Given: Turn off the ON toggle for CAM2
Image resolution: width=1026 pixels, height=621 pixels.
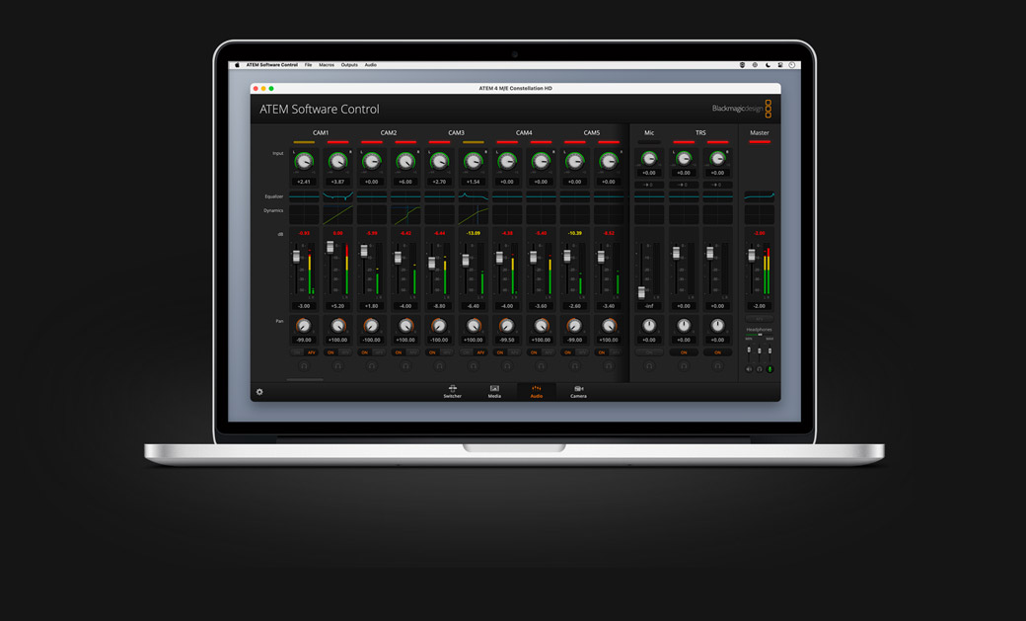Looking at the screenshot, I should [x=366, y=351].
